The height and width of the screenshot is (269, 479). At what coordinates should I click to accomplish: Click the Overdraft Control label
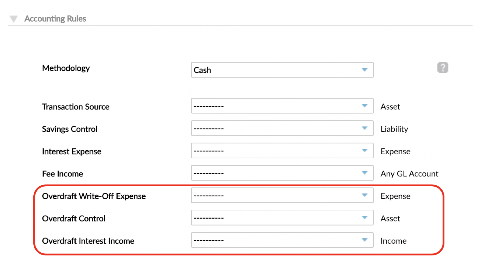click(74, 219)
